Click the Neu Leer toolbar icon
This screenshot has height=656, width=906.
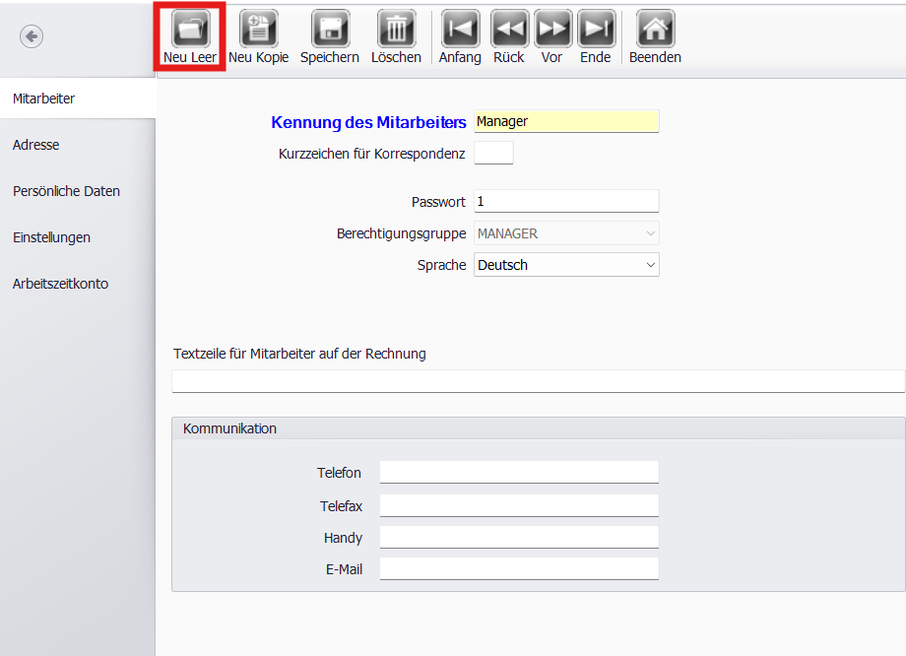(190, 30)
